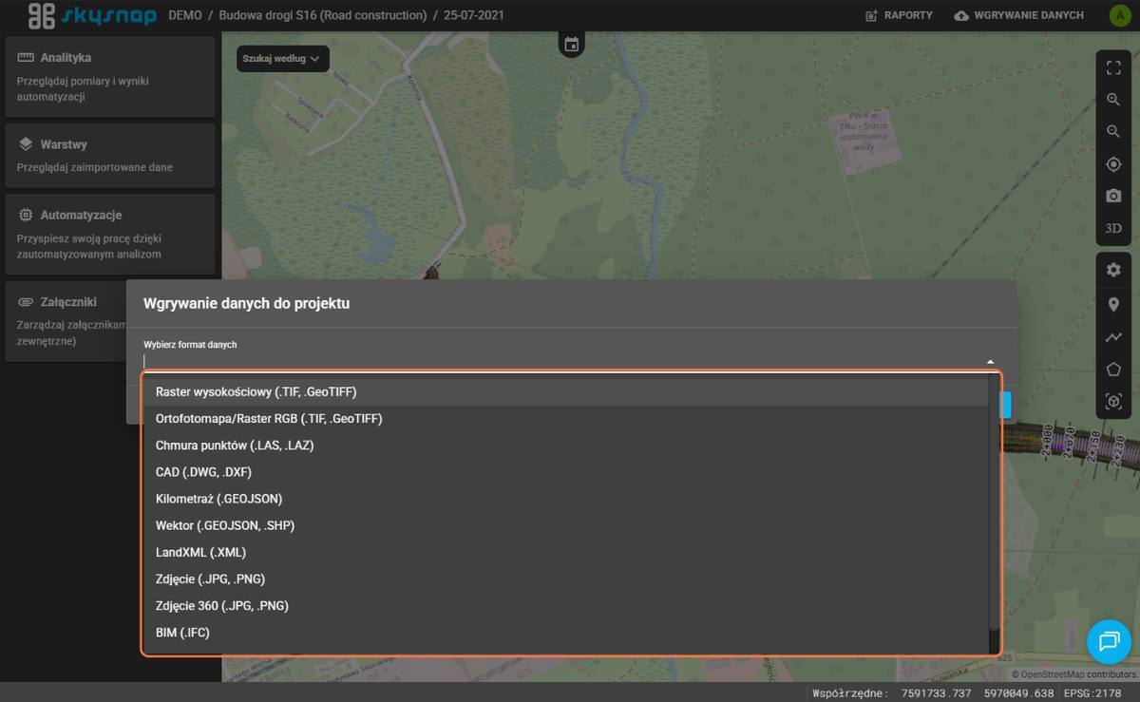Zoom in on the map

click(1113, 100)
